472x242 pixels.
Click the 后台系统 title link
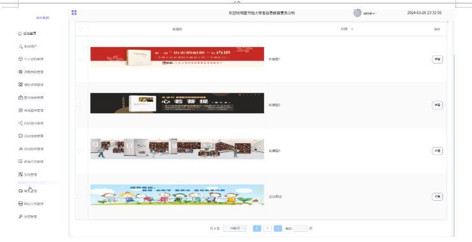tap(43, 18)
